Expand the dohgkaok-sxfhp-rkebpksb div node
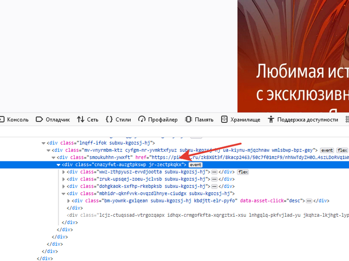The height and width of the screenshot is (261, 349). pos(63,186)
